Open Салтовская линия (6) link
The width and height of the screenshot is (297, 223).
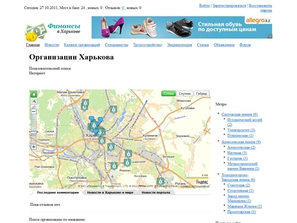(x=239, y=114)
